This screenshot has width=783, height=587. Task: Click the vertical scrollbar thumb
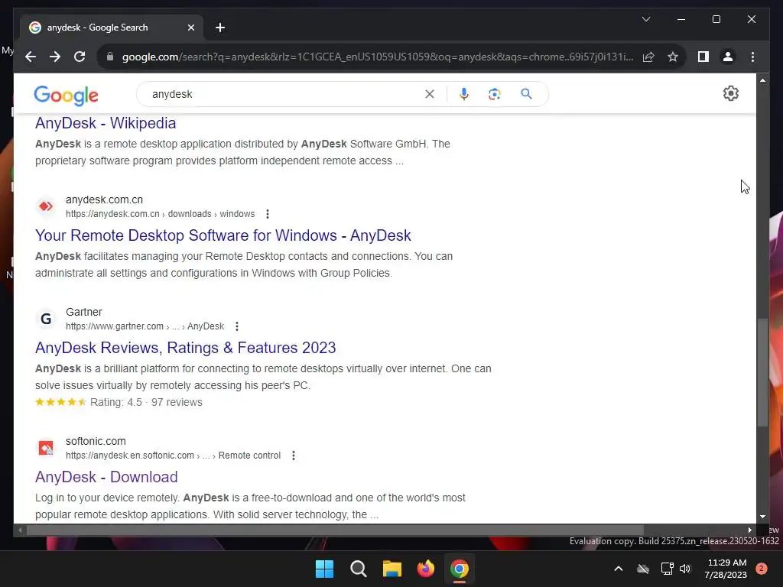point(762,372)
